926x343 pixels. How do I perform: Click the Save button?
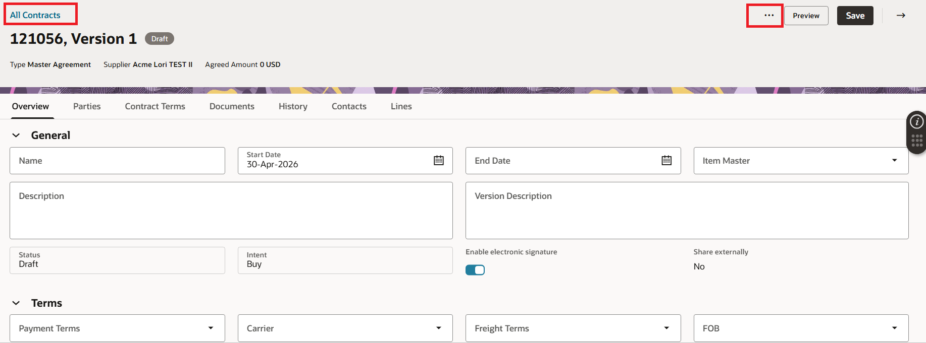pyautogui.click(x=855, y=16)
